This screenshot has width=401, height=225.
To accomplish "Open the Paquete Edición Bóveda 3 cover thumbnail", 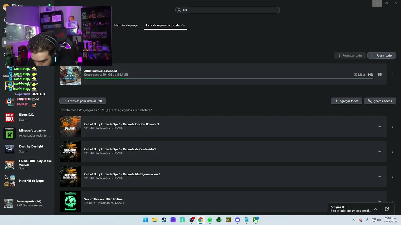I will click(70, 126).
